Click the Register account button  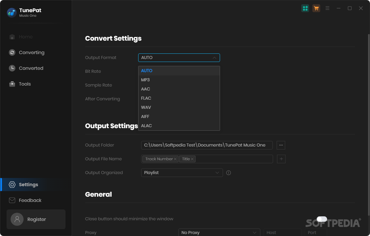36,219
